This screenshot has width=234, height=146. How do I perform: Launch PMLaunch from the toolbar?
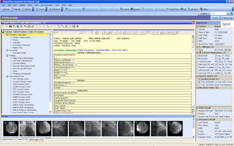tap(55, 9)
